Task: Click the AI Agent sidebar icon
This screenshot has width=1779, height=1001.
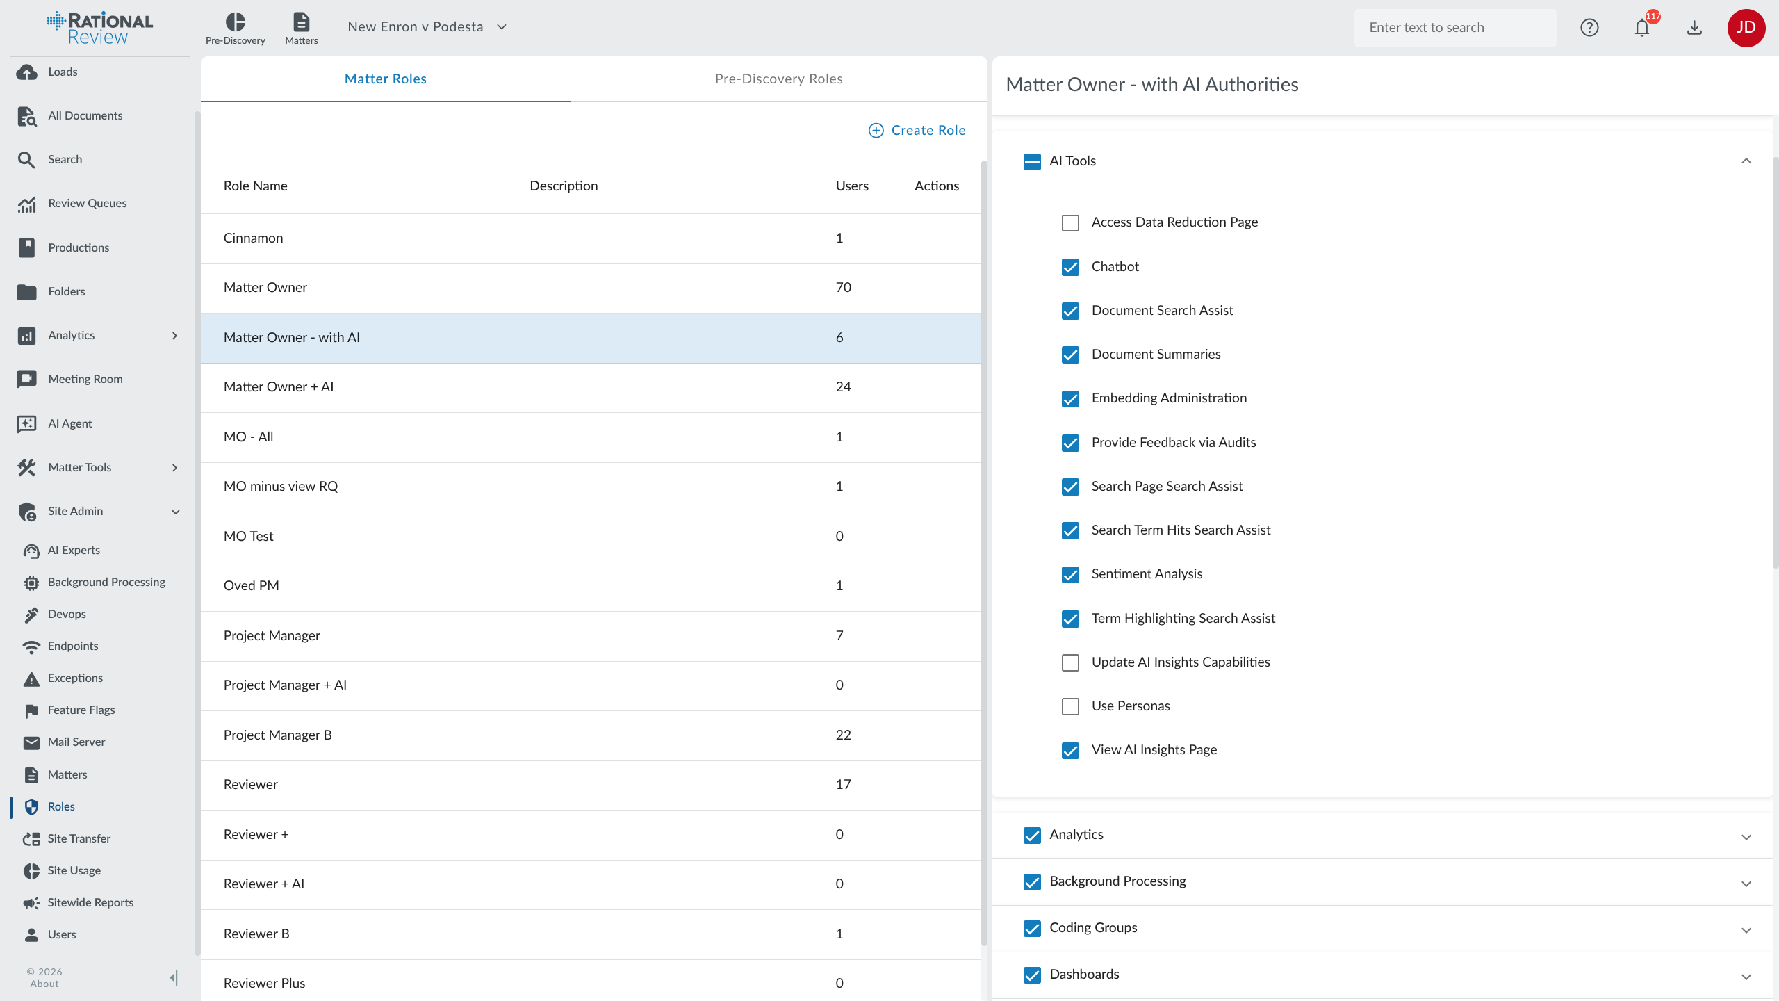Action: point(26,423)
